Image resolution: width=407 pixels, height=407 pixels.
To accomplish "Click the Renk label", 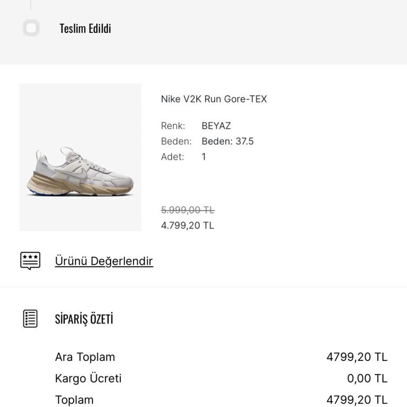I will pos(173,126).
